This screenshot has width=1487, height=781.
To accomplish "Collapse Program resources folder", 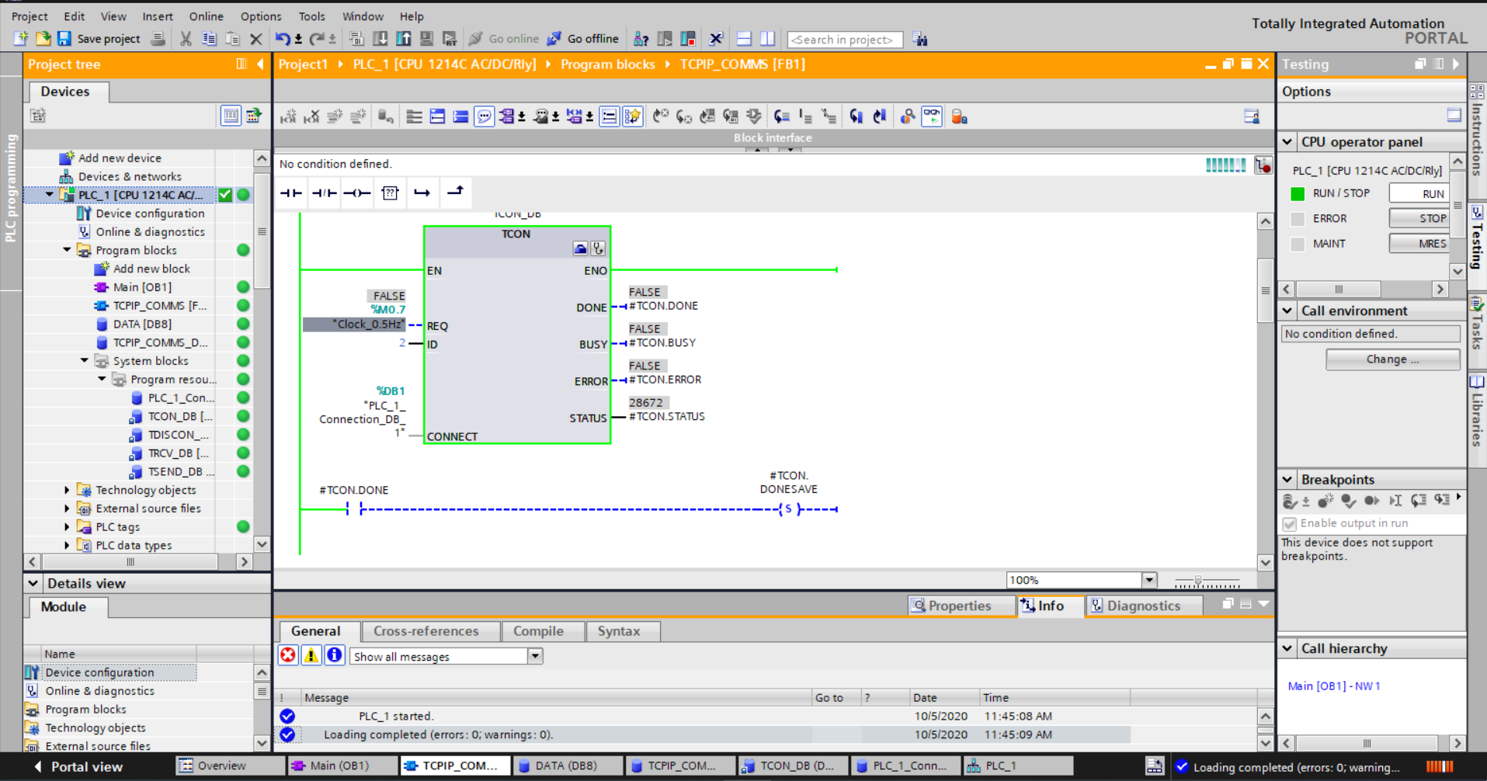I will (102, 380).
